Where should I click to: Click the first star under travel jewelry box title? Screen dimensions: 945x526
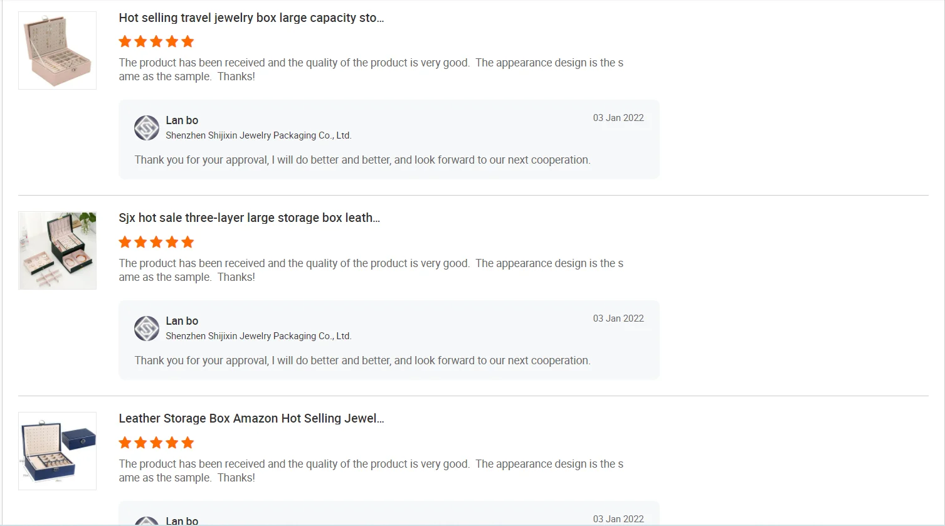pos(125,42)
